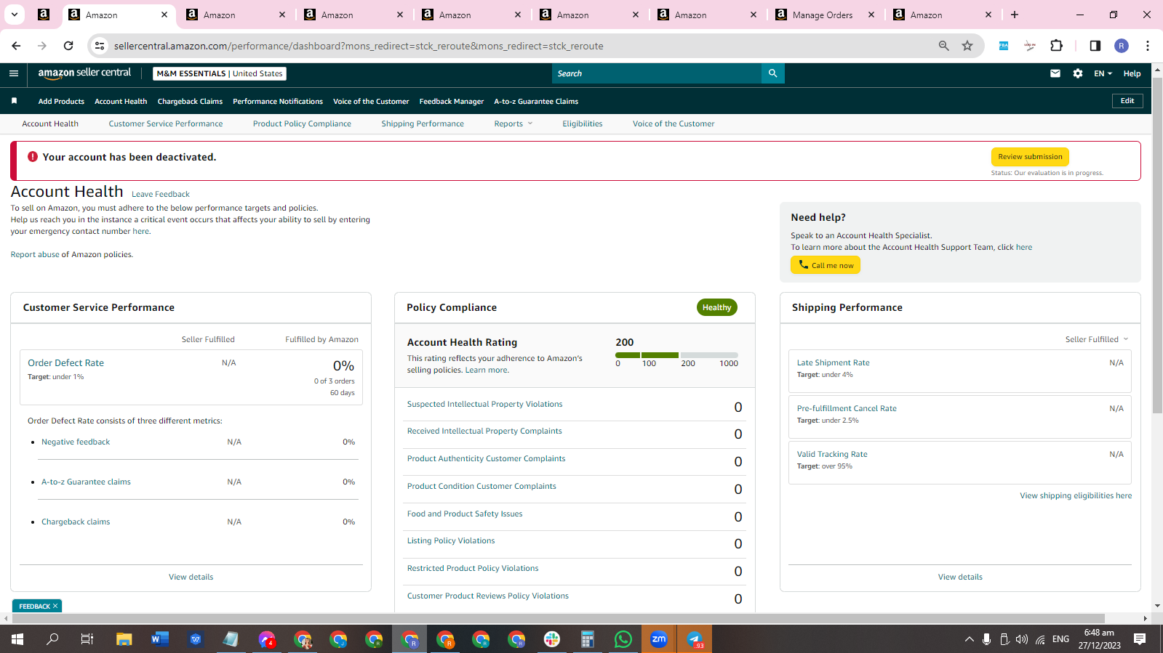Screen dimensions: 1163x653
Task: Click the zoom magnifier icon in address bar
Action: tap(943, 46)
